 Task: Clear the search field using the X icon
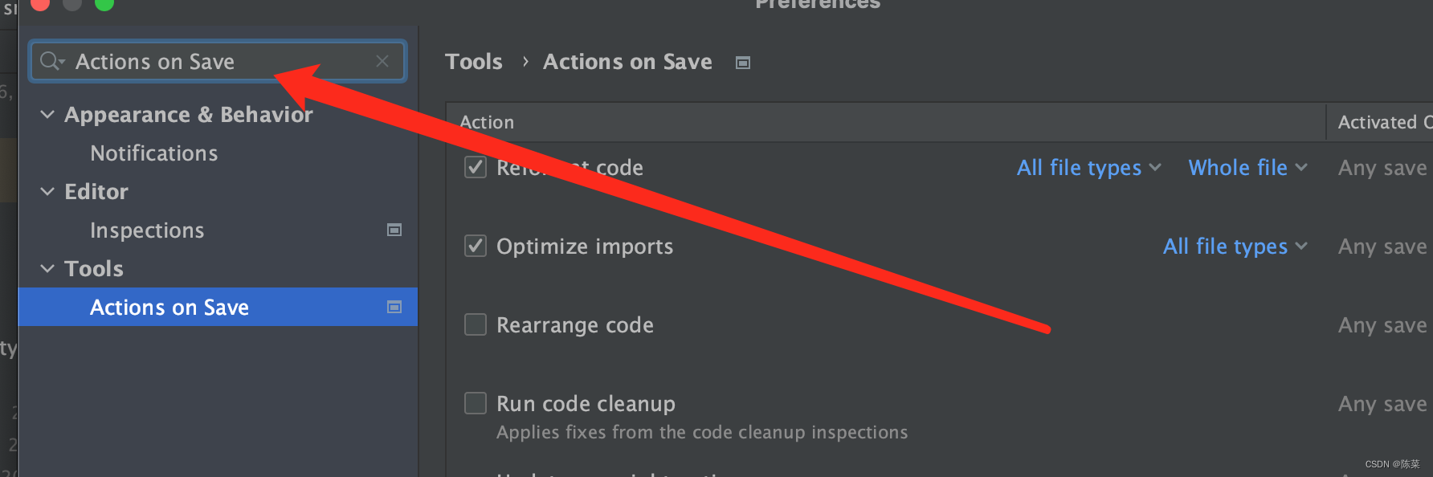tap(383, 61)
